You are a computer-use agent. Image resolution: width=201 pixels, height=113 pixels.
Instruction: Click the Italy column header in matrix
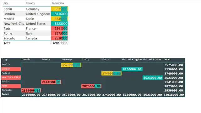pos(85,60)
